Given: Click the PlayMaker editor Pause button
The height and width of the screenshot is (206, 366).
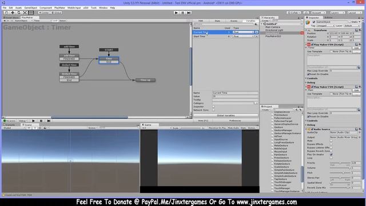Looking at the screenshot, I should pyautogui.click(x=41, y=121).
